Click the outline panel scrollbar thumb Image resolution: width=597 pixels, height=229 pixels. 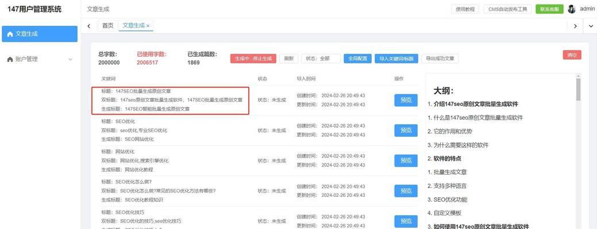click(579, 89)
